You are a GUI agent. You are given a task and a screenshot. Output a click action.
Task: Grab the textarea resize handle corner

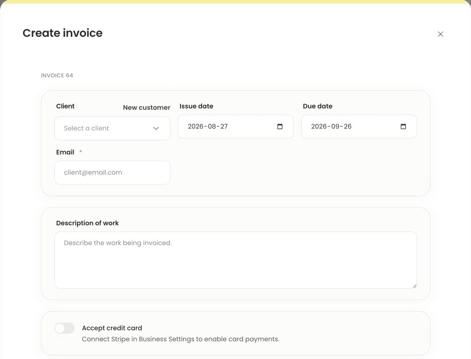click(x=414, y=286)
